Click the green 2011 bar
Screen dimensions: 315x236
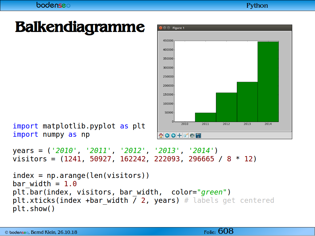pyautogui.click(x=205, y=117)
